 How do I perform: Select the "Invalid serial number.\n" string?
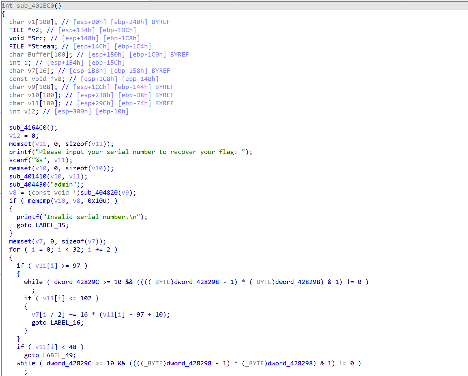tap(93, 217)
